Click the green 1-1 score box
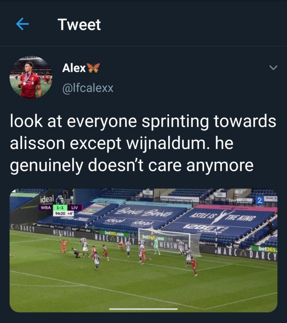This screenshot has height=323, width=287. pyautogui.click(x=60, y=207)
